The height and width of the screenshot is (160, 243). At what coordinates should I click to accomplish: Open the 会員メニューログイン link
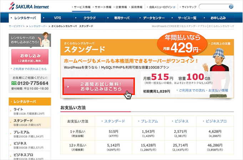(161, 7)
